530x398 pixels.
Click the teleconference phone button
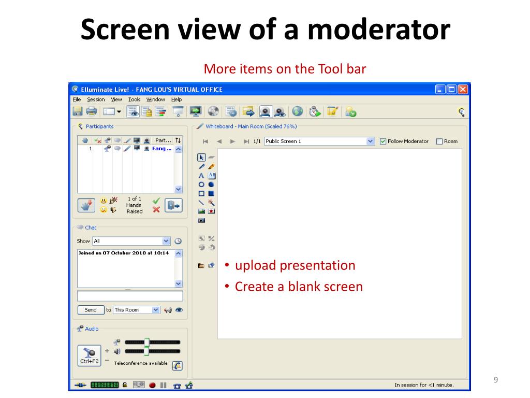click(178, 365)
